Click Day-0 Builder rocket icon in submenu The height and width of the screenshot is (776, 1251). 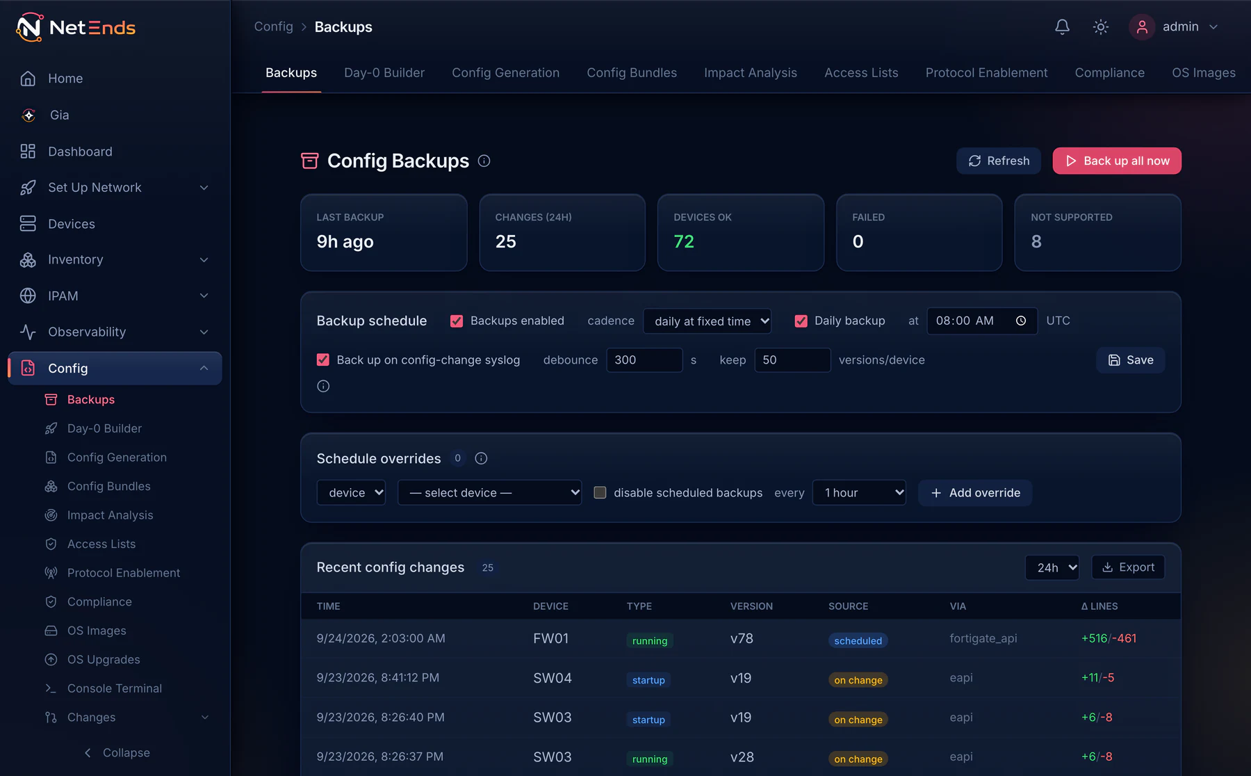coord(51,428)
